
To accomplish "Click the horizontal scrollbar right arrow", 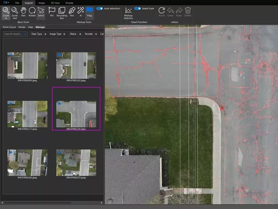I will [x=102, y=203].
